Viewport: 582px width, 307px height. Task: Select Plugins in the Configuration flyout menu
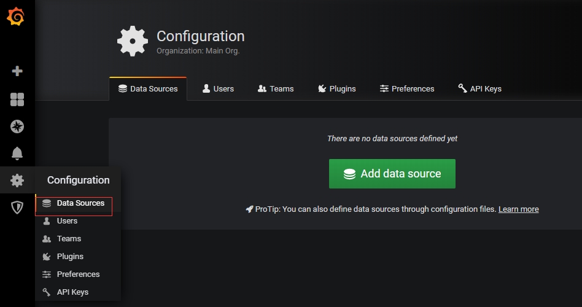coord(70,257)
